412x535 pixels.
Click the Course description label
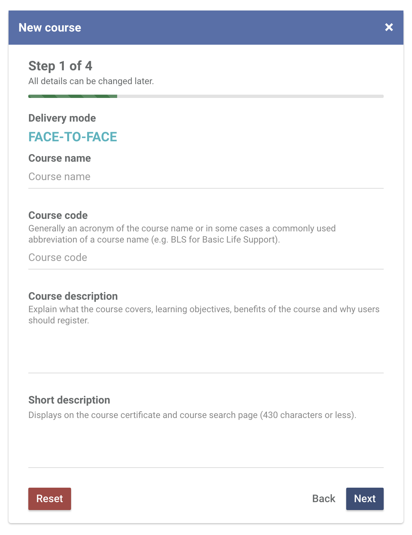click(73, 296)
